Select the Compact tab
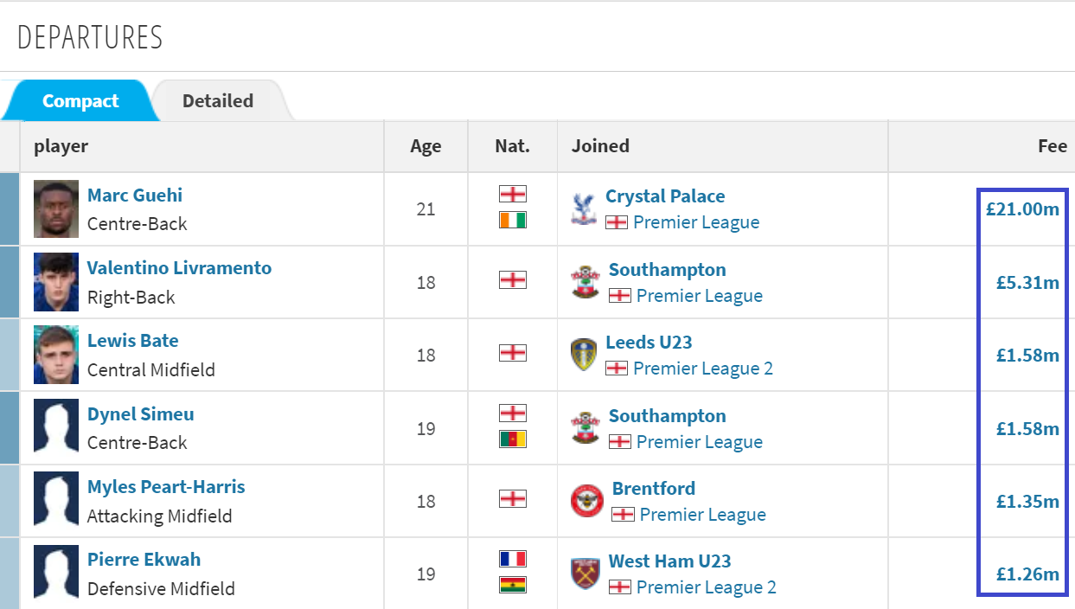 (80, 101)
